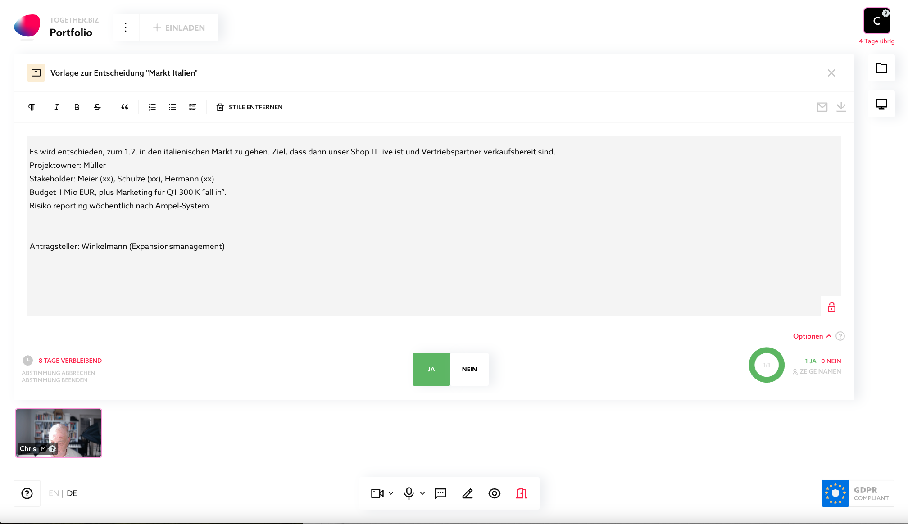The height and width of the screenshot is (524, 908).
Task: Collapse the Optionen section
Action: click(x=830, y=336)
